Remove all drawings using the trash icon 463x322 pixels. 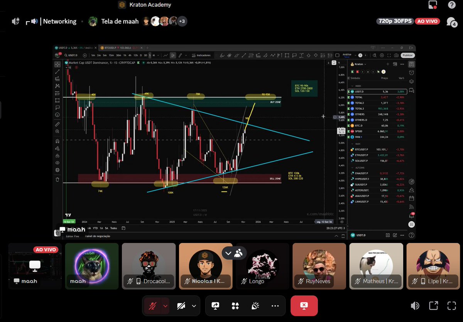(57, 179)
